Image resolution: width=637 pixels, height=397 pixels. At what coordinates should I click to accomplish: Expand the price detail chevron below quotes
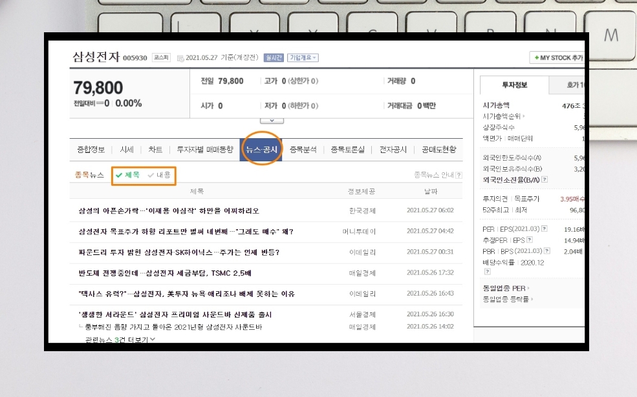272,121
